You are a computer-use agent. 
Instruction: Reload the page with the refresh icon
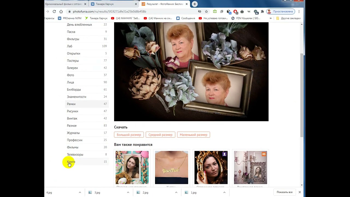(54, 11)
